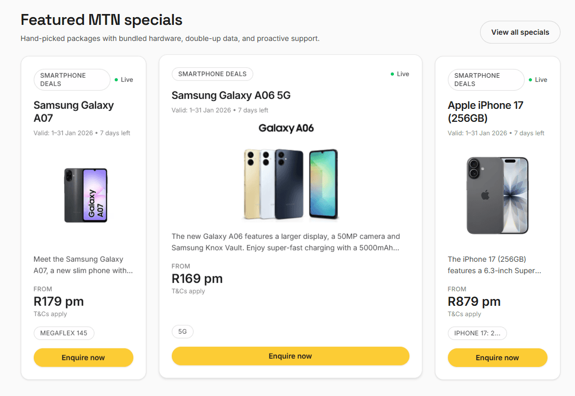Open the Apple iPhone 17 product image
The height and width of the screenshot is (396, 575).
click(497, 195)
